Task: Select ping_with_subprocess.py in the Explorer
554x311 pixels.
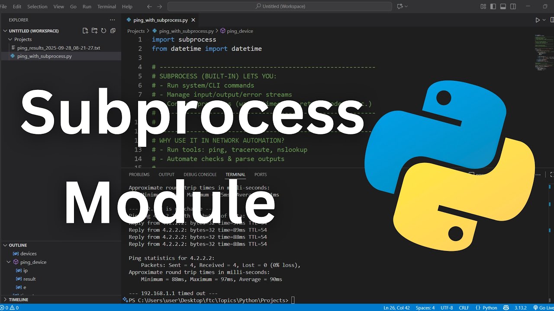Action: click(x=44, y=56)
